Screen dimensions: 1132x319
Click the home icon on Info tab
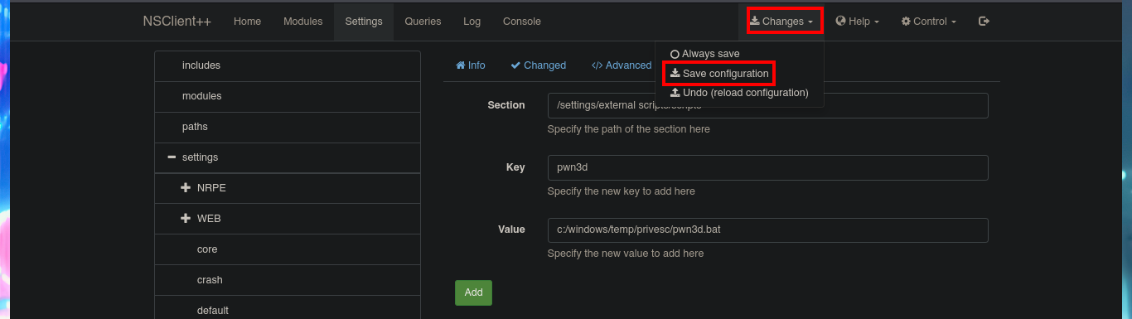(461, 65)
